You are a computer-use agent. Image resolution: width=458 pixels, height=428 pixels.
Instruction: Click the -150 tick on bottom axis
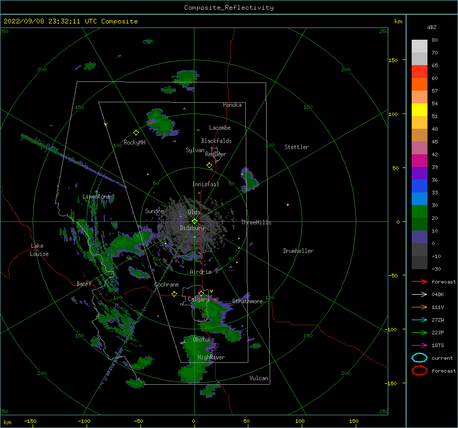point(30,421)
